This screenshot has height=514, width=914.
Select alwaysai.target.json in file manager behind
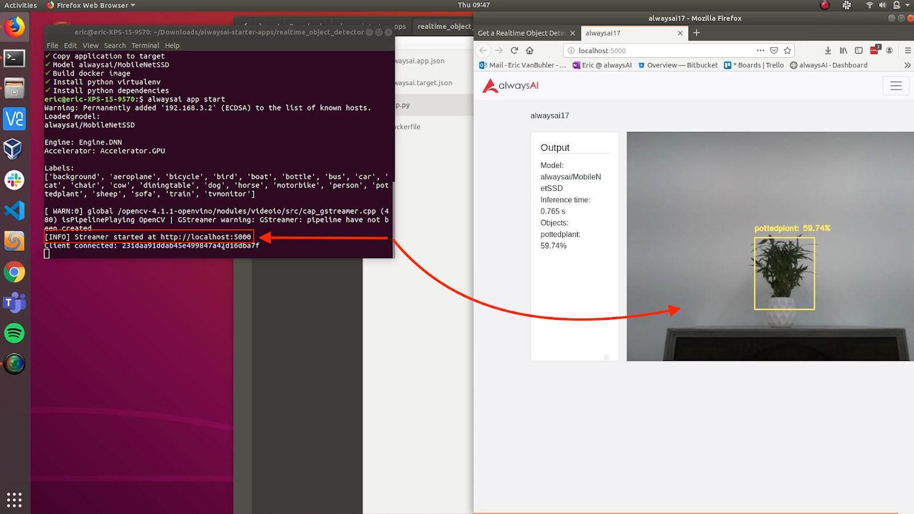click(424, 83)
